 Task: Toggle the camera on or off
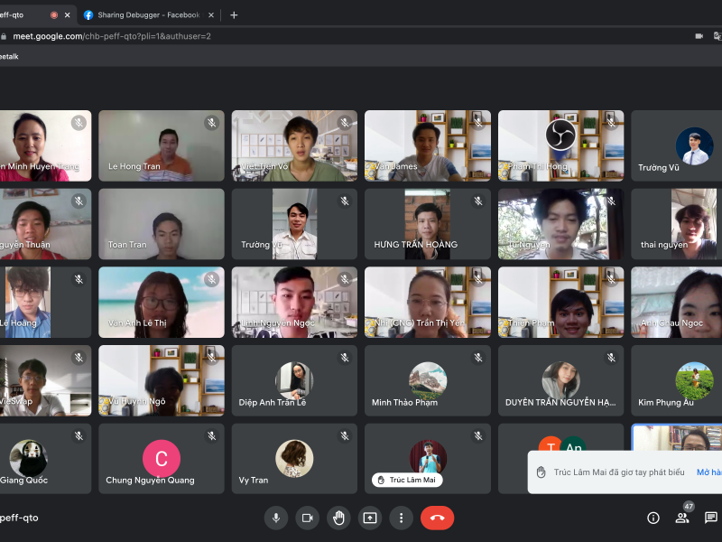click(x=307, y=518)
